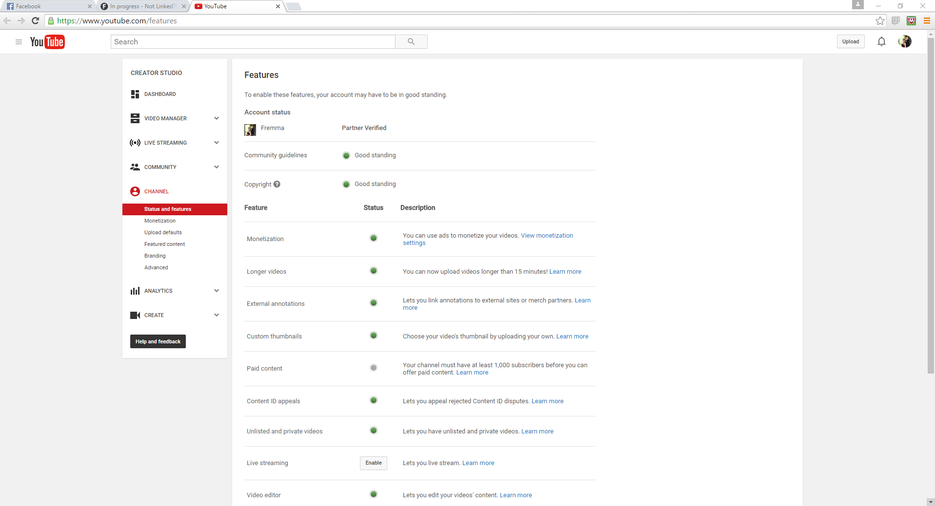Click the Analytics bar chart icon

[135, 291]
